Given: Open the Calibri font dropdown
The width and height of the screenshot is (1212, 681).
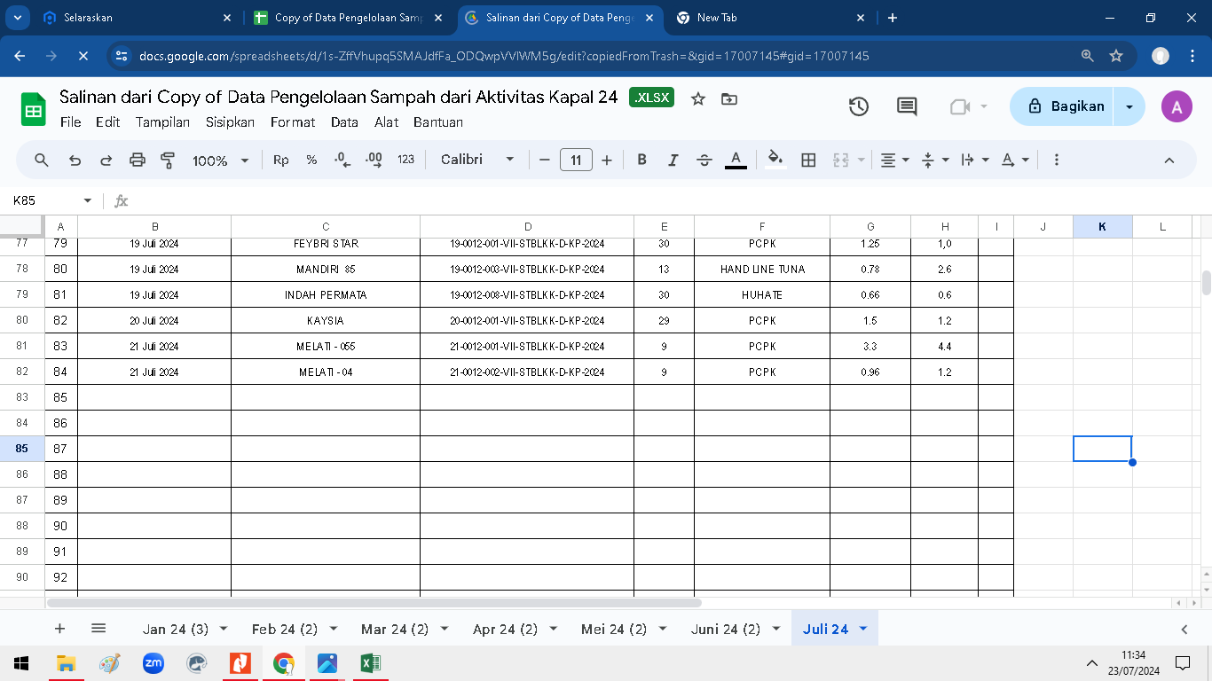Looking at the screenshot, I should (477, 160).
